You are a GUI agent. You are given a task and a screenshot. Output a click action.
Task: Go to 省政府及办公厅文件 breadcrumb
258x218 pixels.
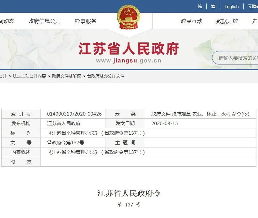point(106,76)
